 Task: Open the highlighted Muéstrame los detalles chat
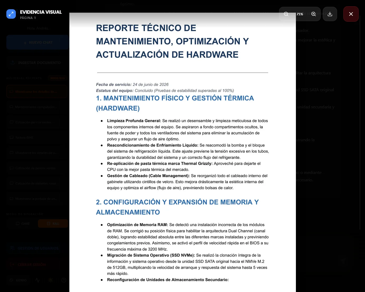click(x=37, y=92)
